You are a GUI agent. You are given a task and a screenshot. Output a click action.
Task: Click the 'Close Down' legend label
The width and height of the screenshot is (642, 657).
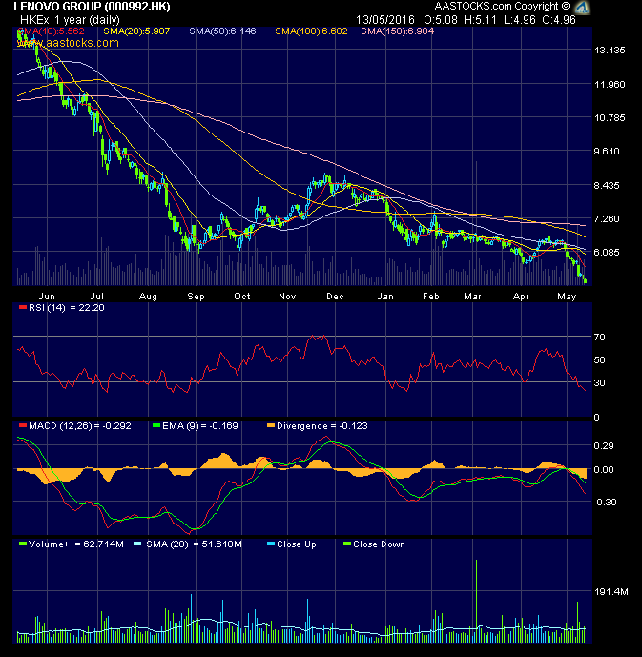click(379, 544)
